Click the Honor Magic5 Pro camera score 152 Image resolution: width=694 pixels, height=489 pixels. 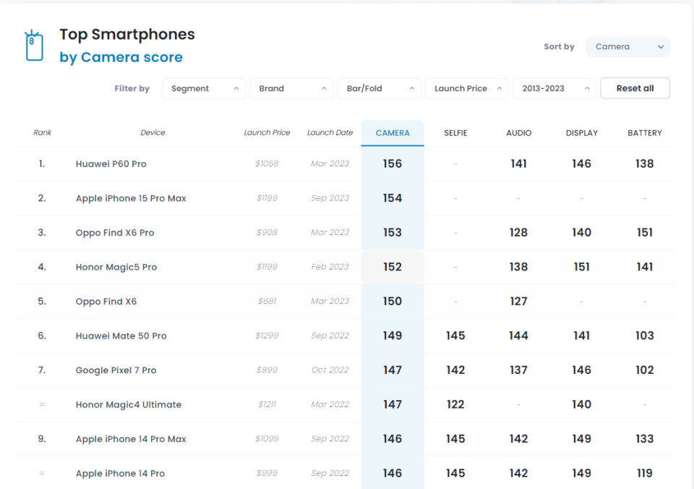(393, 267)
